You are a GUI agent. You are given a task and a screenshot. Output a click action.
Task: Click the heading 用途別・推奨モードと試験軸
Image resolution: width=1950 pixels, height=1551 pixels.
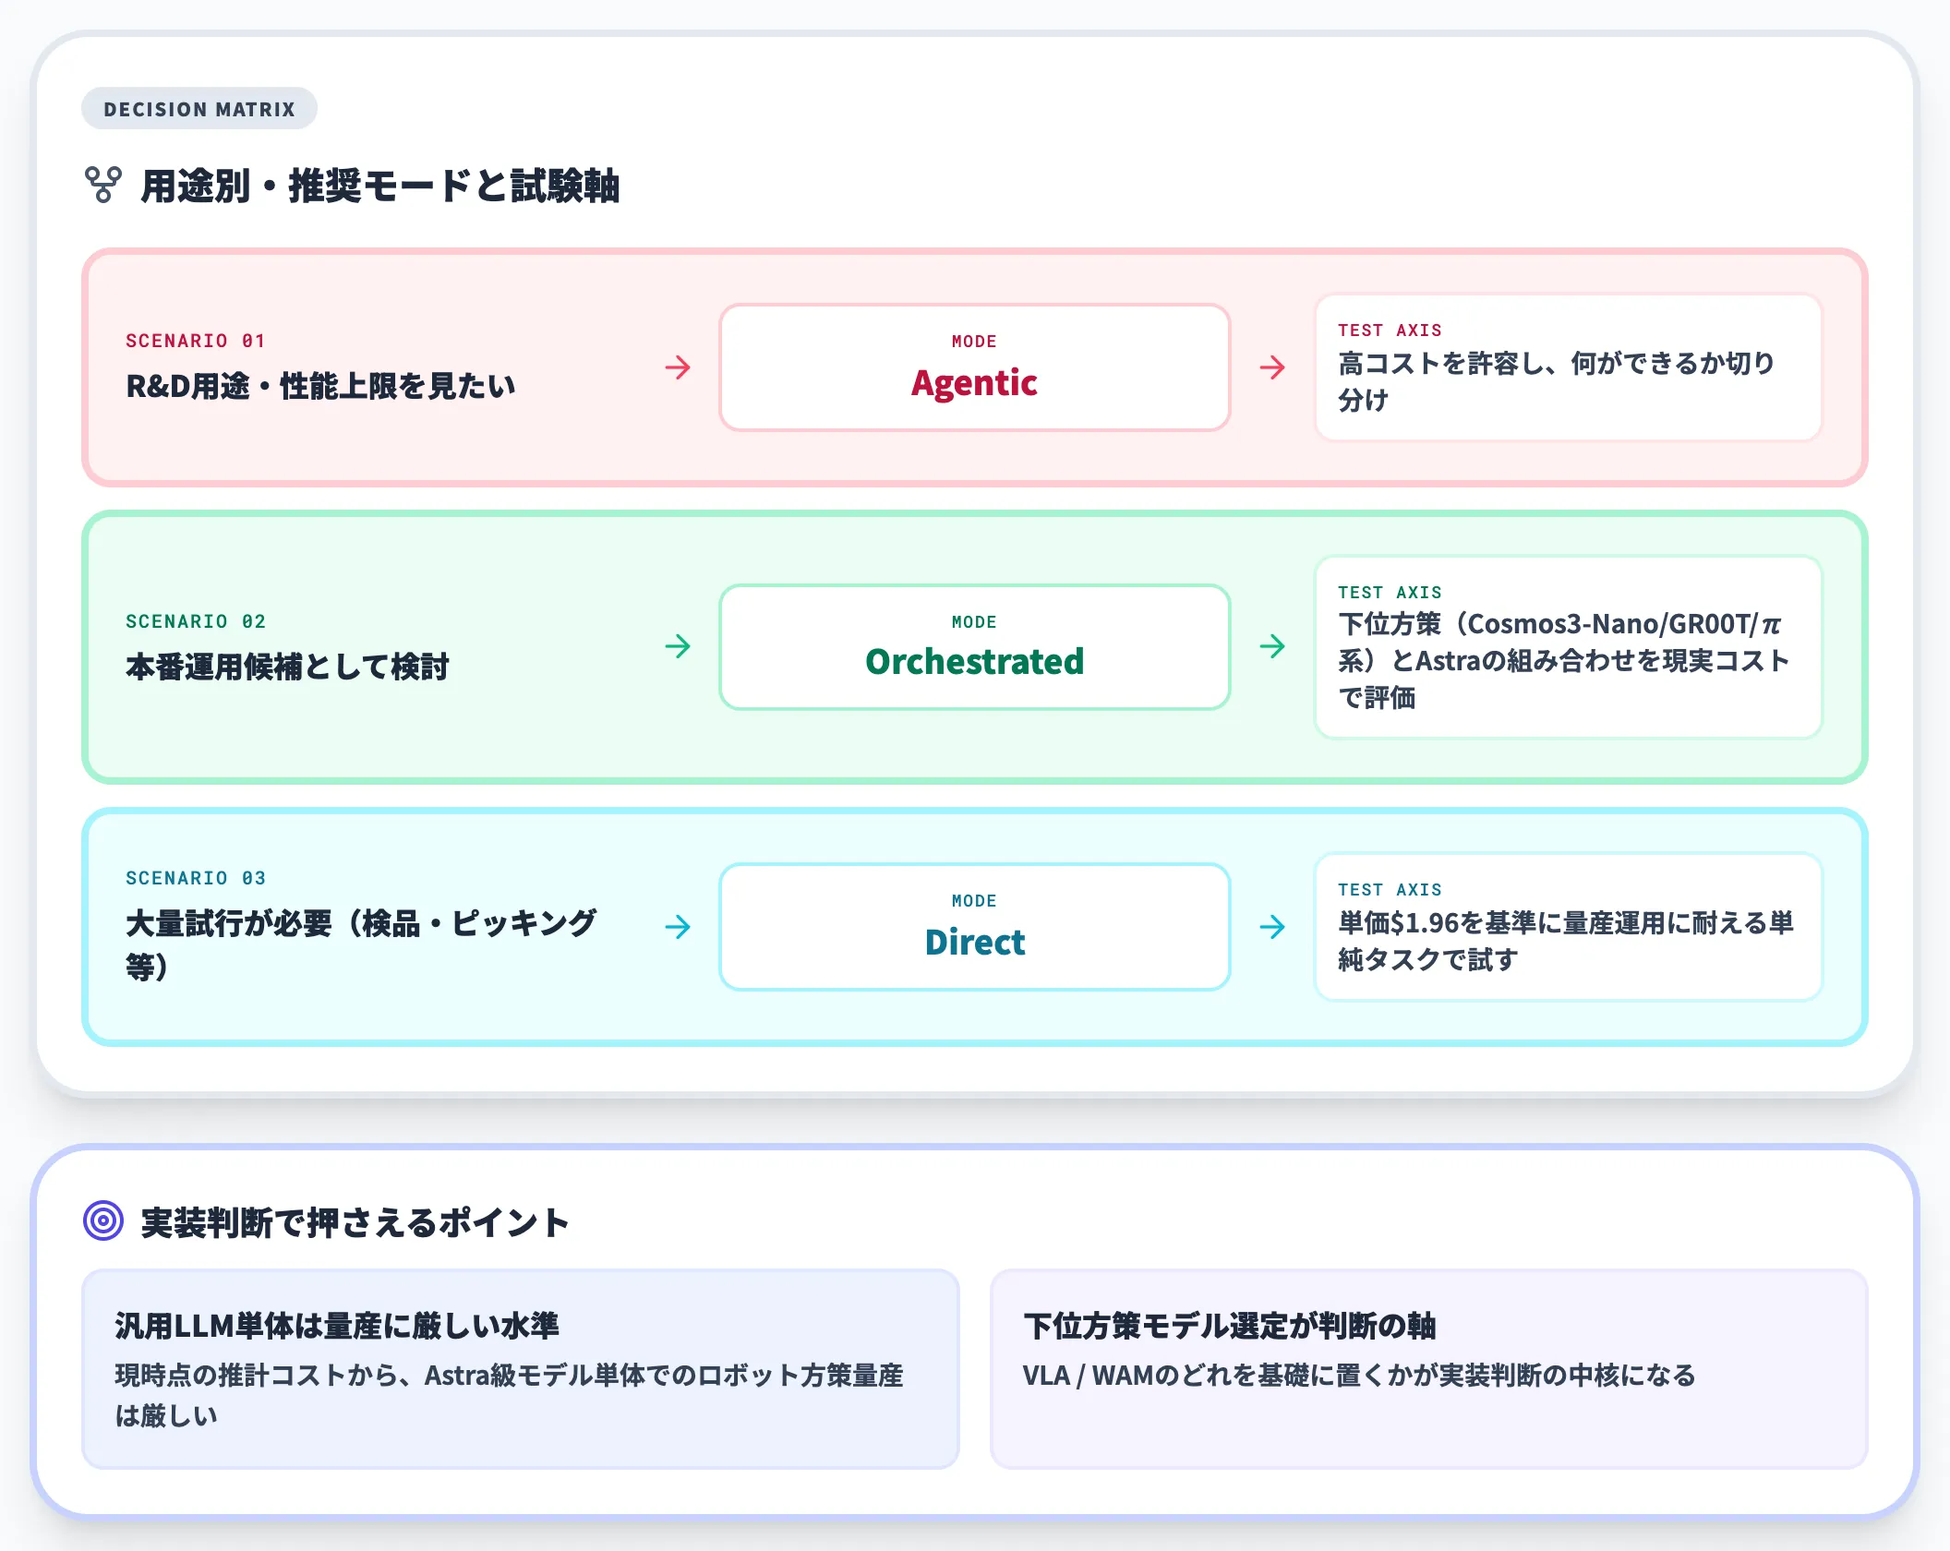tap(379, 186)
